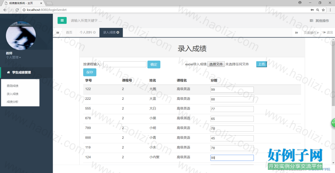The image size is (335, 173).
Task: Click the browser back arrow
Action: tap(5, 10)
